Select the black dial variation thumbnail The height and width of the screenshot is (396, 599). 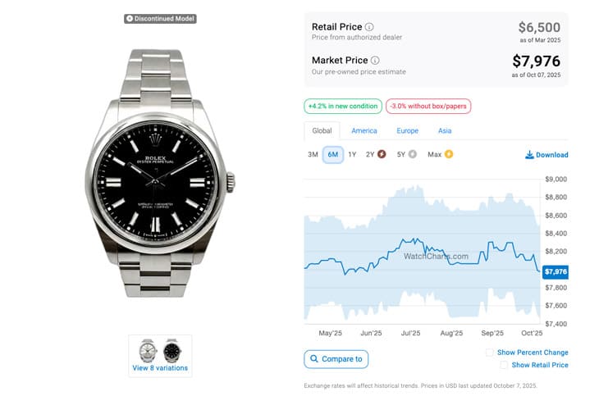(x=172, y=351)
